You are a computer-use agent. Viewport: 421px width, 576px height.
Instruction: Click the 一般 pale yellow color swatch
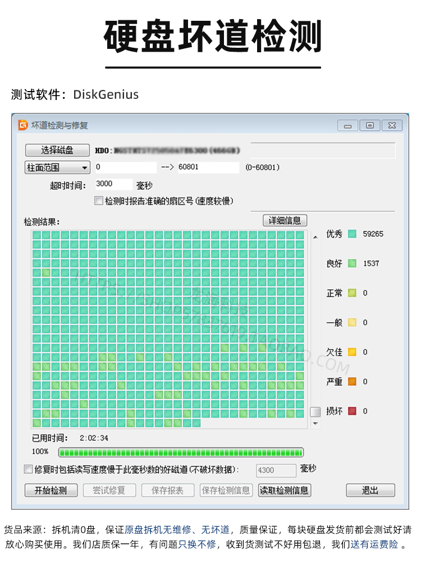(x=352, y=323)
